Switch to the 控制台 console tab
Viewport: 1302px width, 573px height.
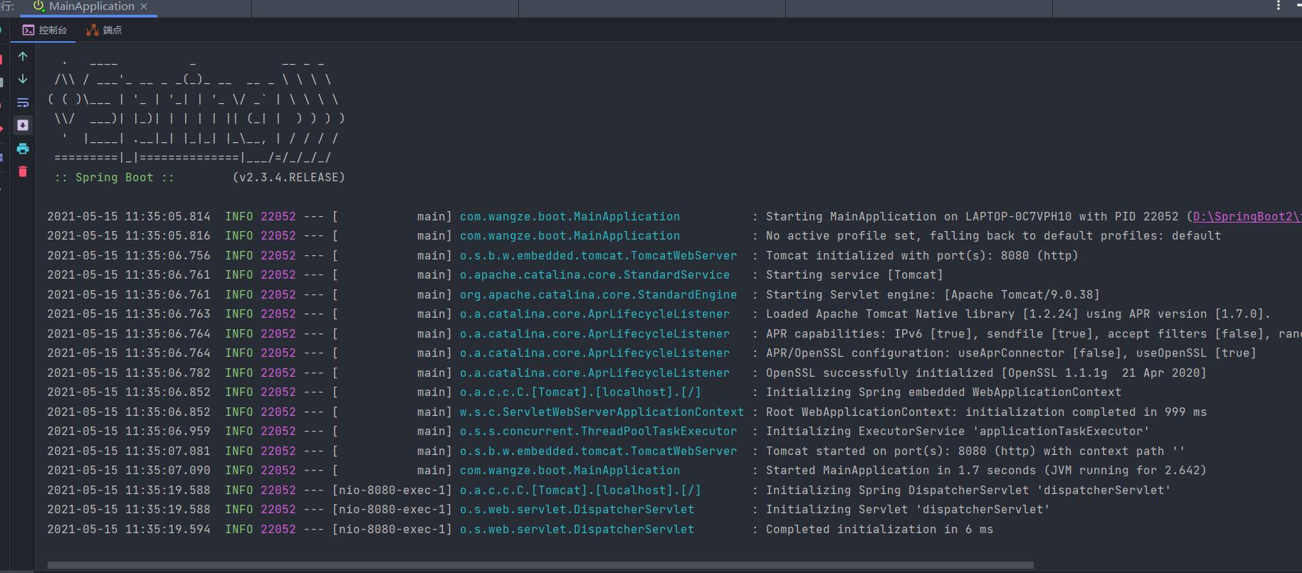(x=45, y=30)
